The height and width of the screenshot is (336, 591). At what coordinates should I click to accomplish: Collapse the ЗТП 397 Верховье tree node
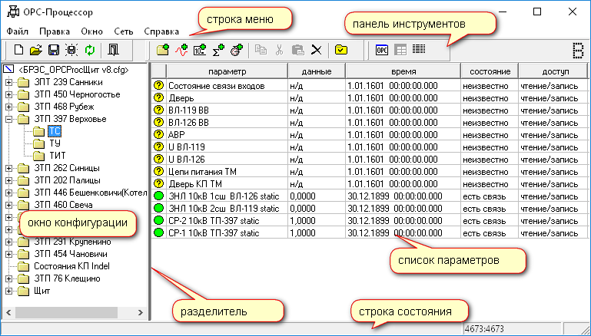9,120
